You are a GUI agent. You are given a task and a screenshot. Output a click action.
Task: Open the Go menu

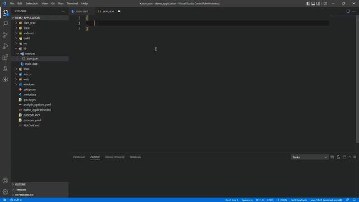53,4
